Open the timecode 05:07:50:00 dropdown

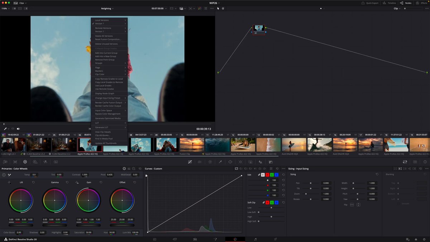coord(159,8)
